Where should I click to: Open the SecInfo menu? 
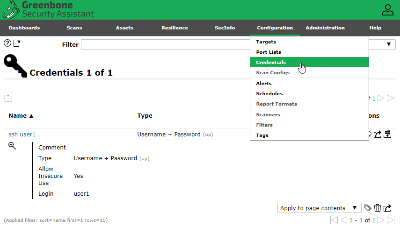tap(225, 28)
